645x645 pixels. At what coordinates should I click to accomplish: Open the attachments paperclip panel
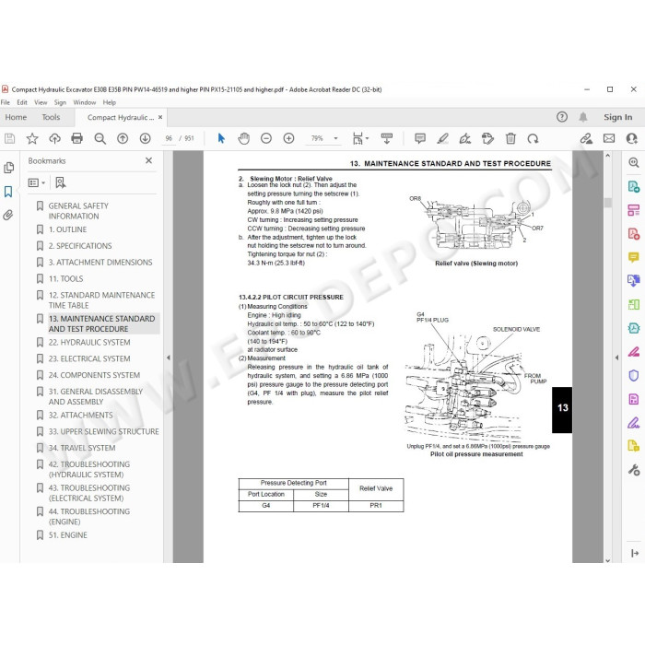click(x=8, y=215)
